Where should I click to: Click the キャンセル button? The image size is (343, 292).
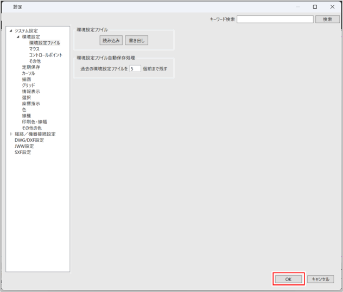[320, 279]
